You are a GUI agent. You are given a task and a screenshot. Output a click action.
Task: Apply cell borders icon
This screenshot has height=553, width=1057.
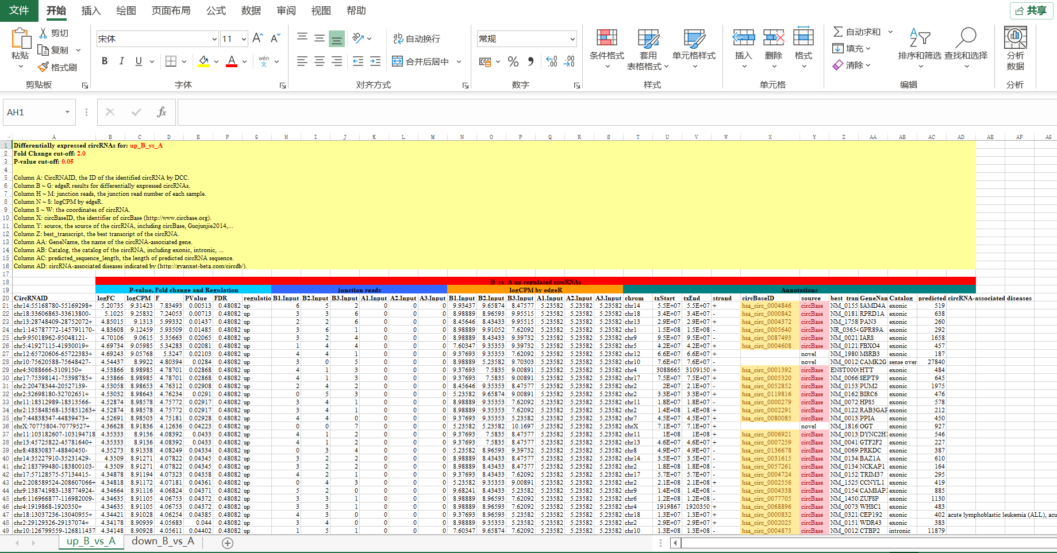coord(171,61)
